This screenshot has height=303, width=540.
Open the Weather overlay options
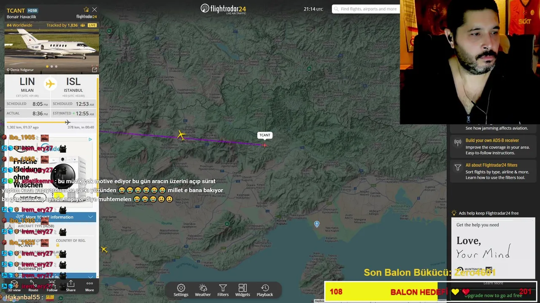(202, 290)
